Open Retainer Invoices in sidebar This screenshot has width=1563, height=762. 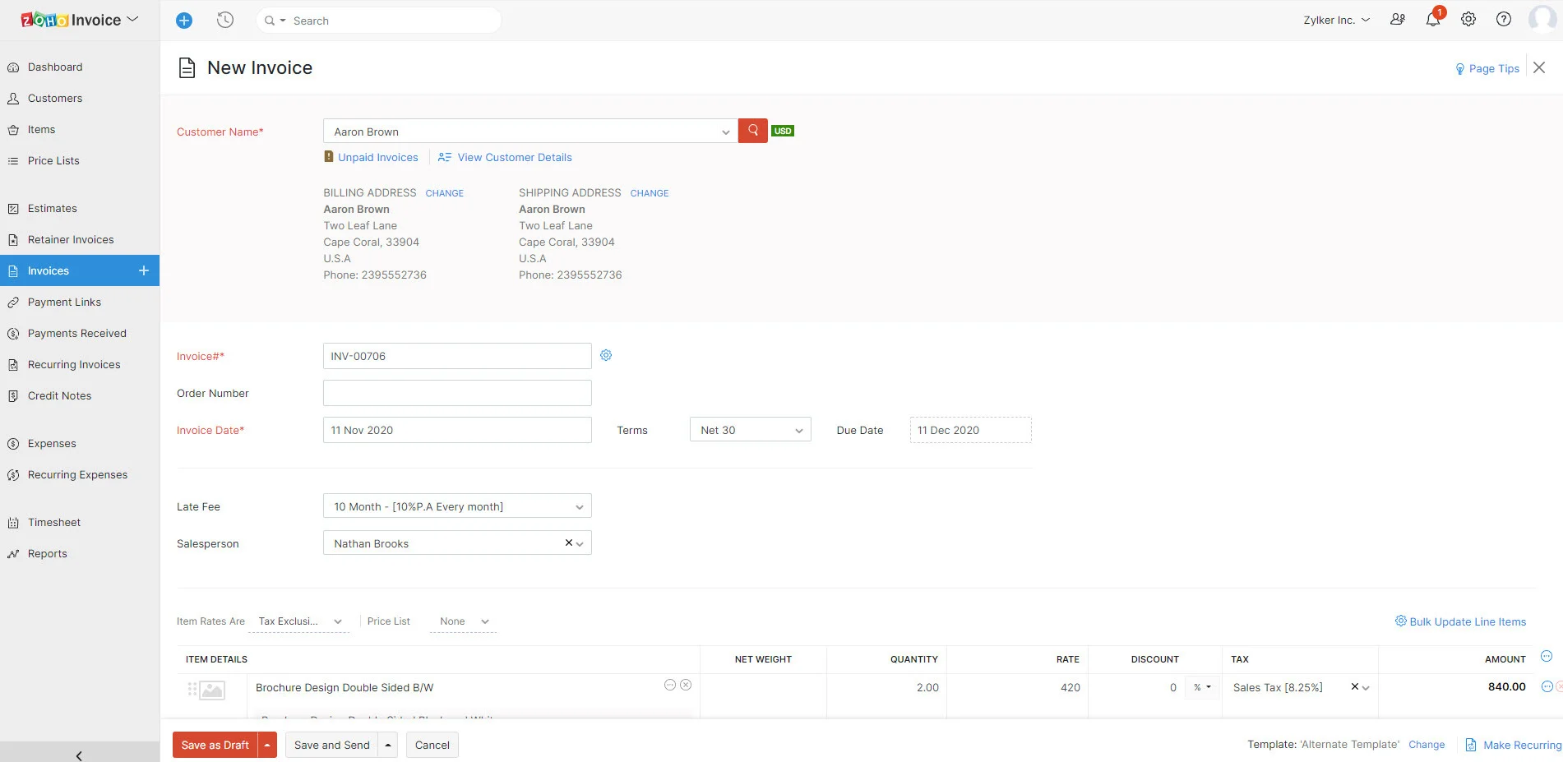(71, 240)
